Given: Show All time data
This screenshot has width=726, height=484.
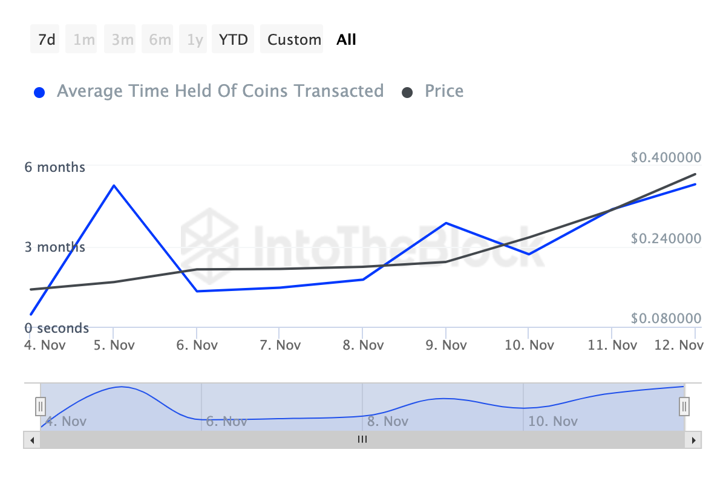Looking at the screenshot, I should [x=347, y=40].
